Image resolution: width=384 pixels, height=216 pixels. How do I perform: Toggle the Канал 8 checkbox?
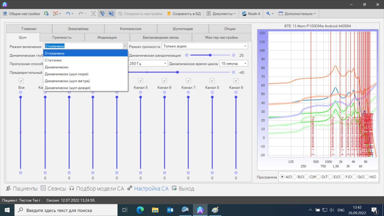tap(212, 80)
